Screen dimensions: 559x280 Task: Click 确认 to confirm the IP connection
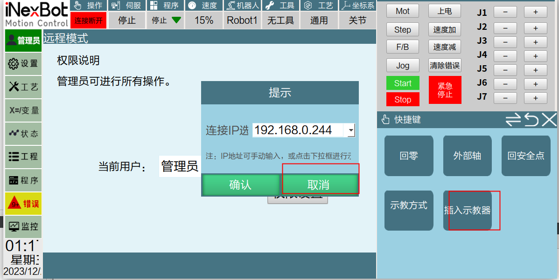tap(240, 184)
